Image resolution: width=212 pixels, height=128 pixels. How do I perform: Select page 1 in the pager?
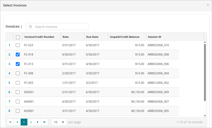[24, 122]
